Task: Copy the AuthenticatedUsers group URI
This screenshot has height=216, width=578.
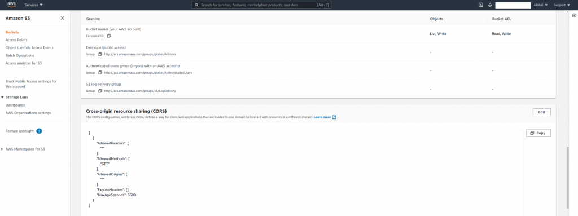Action: click(x=100, y=73)
